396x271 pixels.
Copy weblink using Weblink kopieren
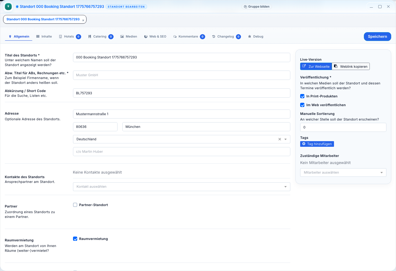pos(351,66)
